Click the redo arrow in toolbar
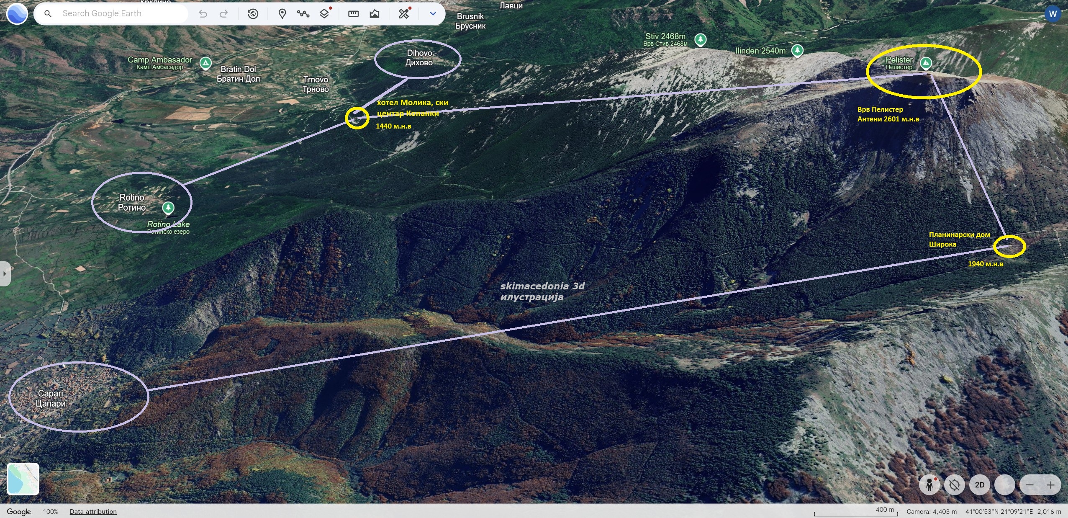This screenshot has height=518, width=1068. coord(224,14)
